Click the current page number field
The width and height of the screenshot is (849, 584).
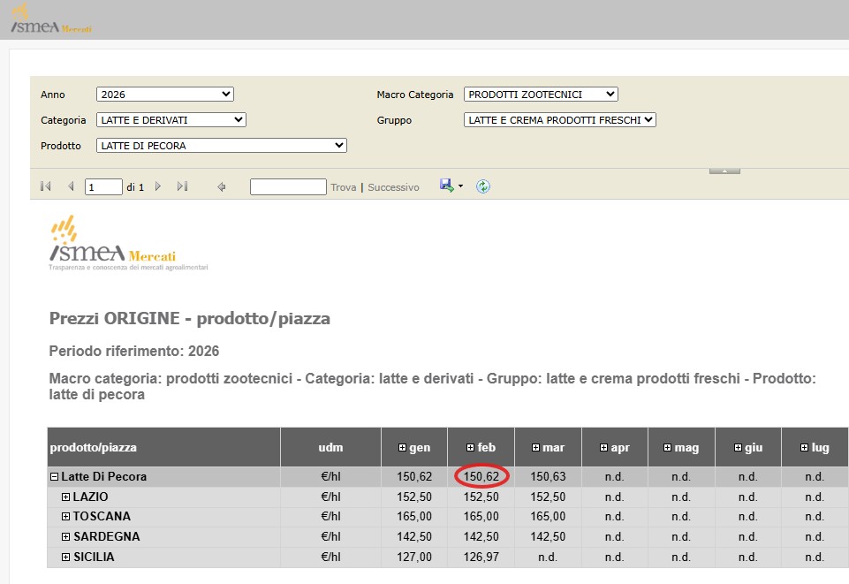pos(103,186)
